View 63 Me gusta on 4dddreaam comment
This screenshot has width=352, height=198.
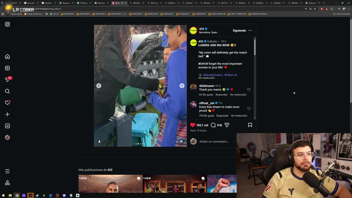pos(206,95)
